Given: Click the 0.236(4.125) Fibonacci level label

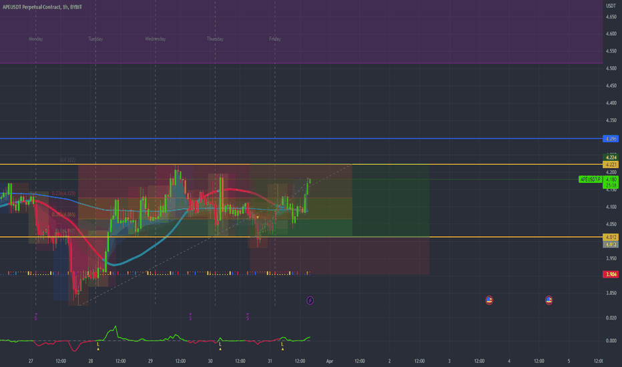Looking at the screenshot, I should click(x=63, y=194).
